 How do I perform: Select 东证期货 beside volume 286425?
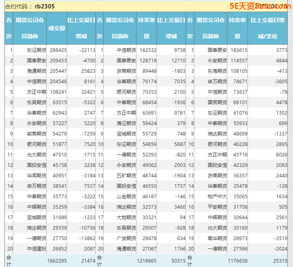click(37, 50)
